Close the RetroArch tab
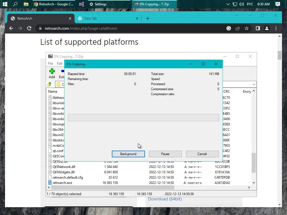Image resolution: width=287 pixels, height=215 pixels. (x=70, y=18)
